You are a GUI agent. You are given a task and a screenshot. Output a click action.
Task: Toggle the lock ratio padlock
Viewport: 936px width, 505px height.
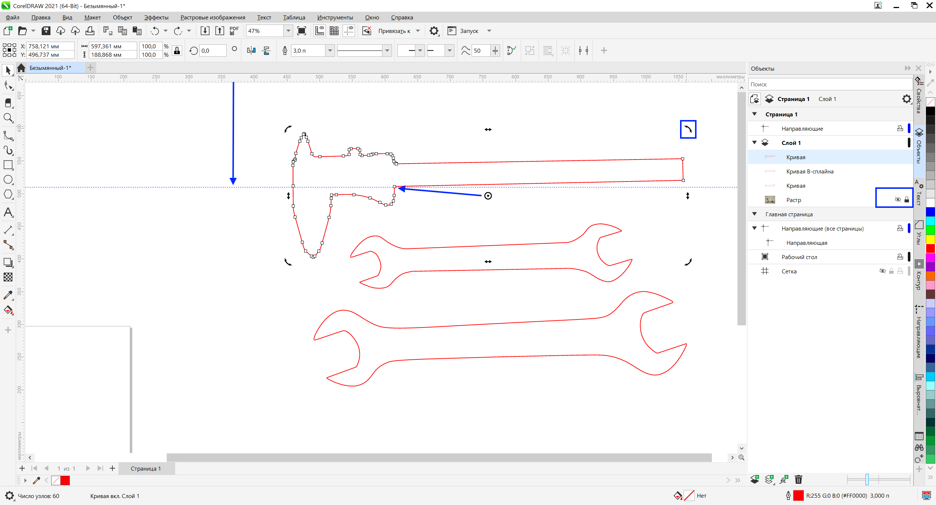[x=177, y=50]
